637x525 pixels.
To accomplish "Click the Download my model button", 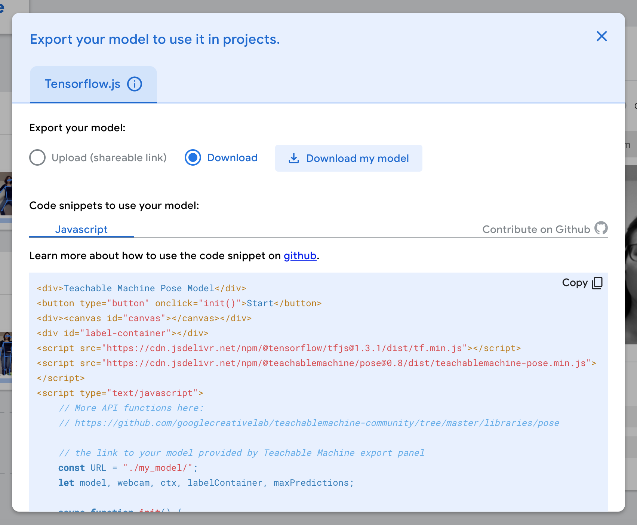I will (348, 158).
